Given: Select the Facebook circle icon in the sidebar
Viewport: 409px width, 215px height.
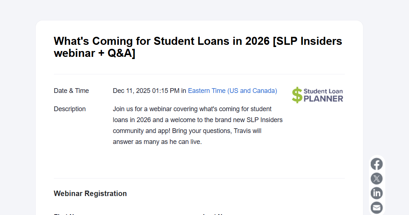Looking at the screenshot, I should pos(377,164).
